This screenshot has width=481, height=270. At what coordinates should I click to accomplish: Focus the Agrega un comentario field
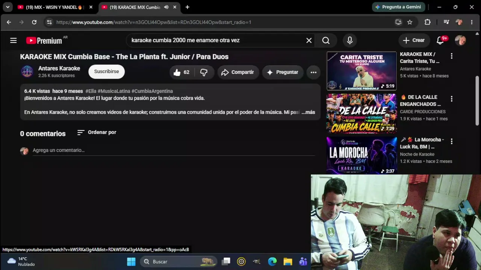tap(174, 150)
